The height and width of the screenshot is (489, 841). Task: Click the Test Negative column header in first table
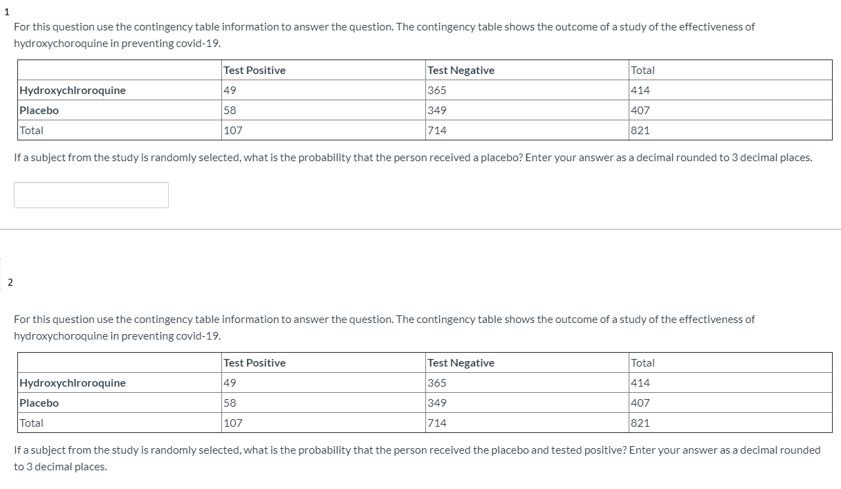[461, 70]
